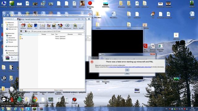The width and height of the screenshot is (198, 111).
Task: Click the camera icon in the recorder bar
Action: click(30, 106)
